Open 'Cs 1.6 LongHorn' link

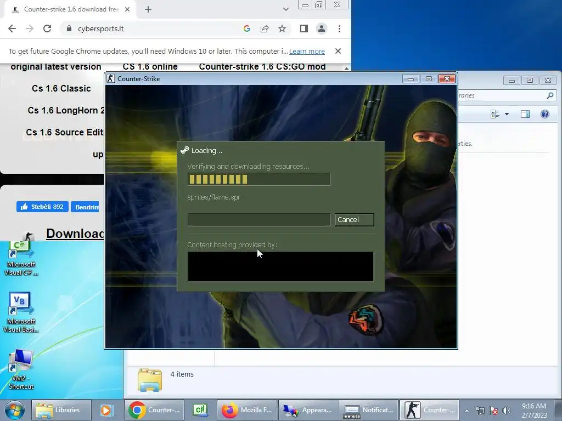[66, 110]
